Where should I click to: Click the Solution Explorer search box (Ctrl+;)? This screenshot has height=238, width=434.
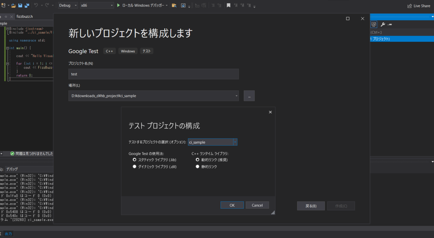402,32
